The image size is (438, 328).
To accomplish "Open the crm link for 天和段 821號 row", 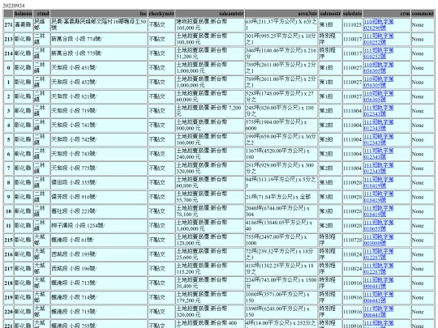I will (379, 96).
